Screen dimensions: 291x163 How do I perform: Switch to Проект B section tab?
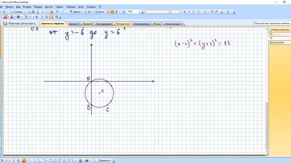point(87,24)
